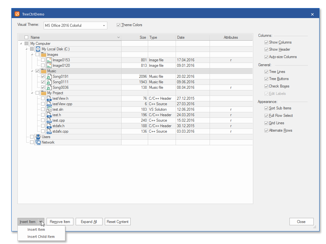The width and height of the screenshot is (326, 244).
Task: Click the Images folder icon
Action: click(44, 54)
